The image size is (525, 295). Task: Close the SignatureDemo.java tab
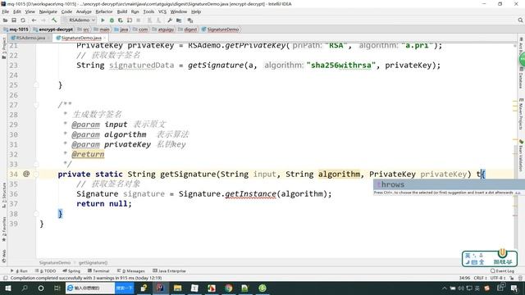click(104, 38)
